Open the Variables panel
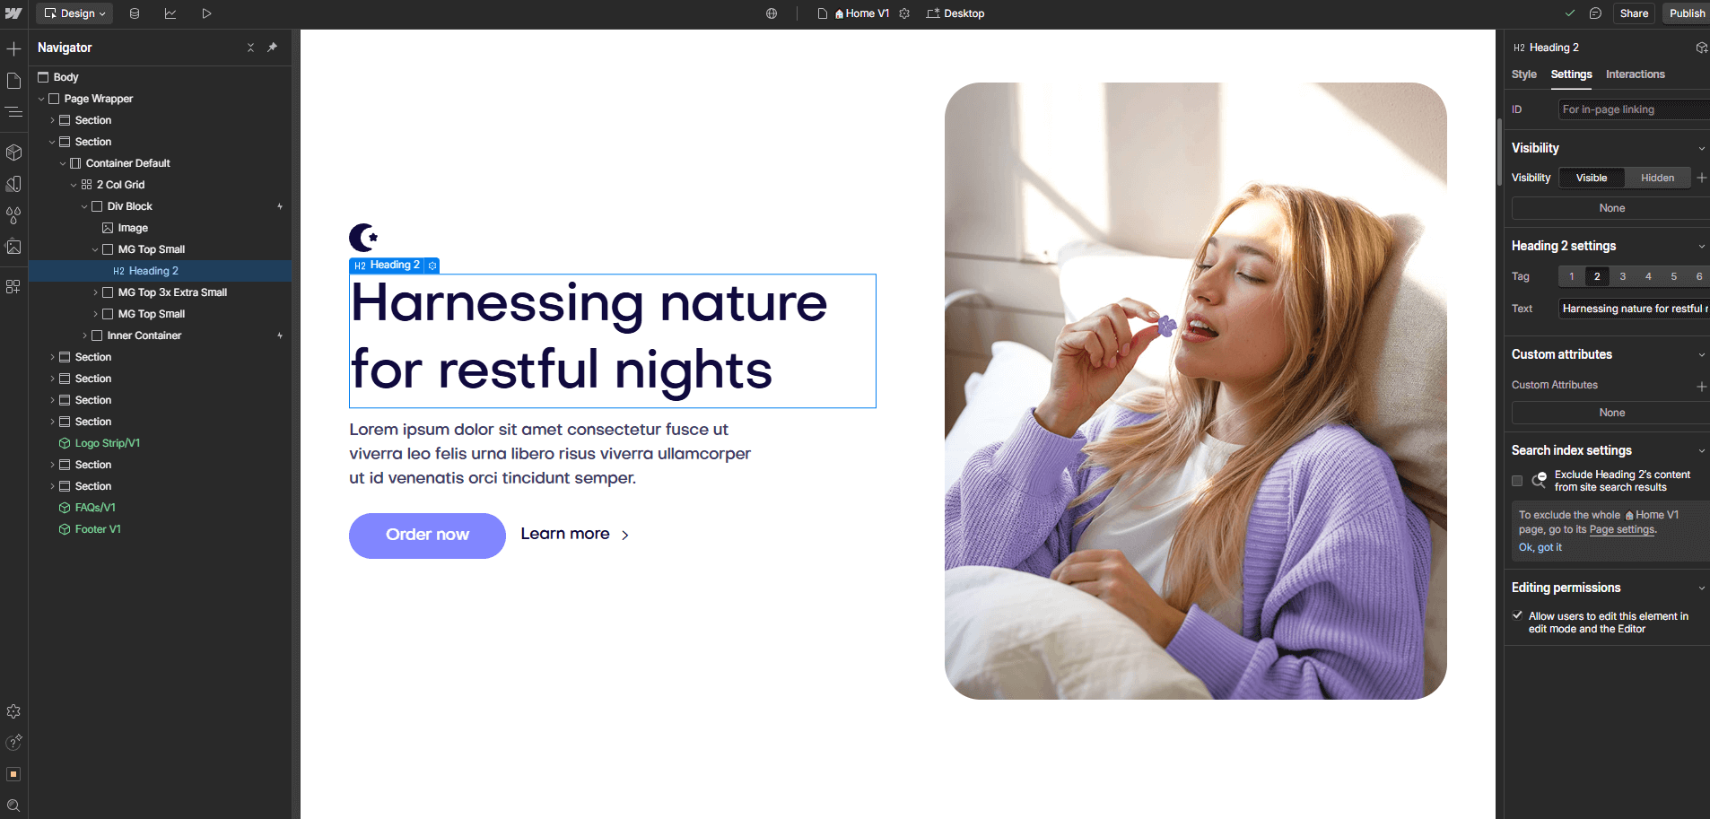This screenshot has height=819, width=1710. point(13,215)
